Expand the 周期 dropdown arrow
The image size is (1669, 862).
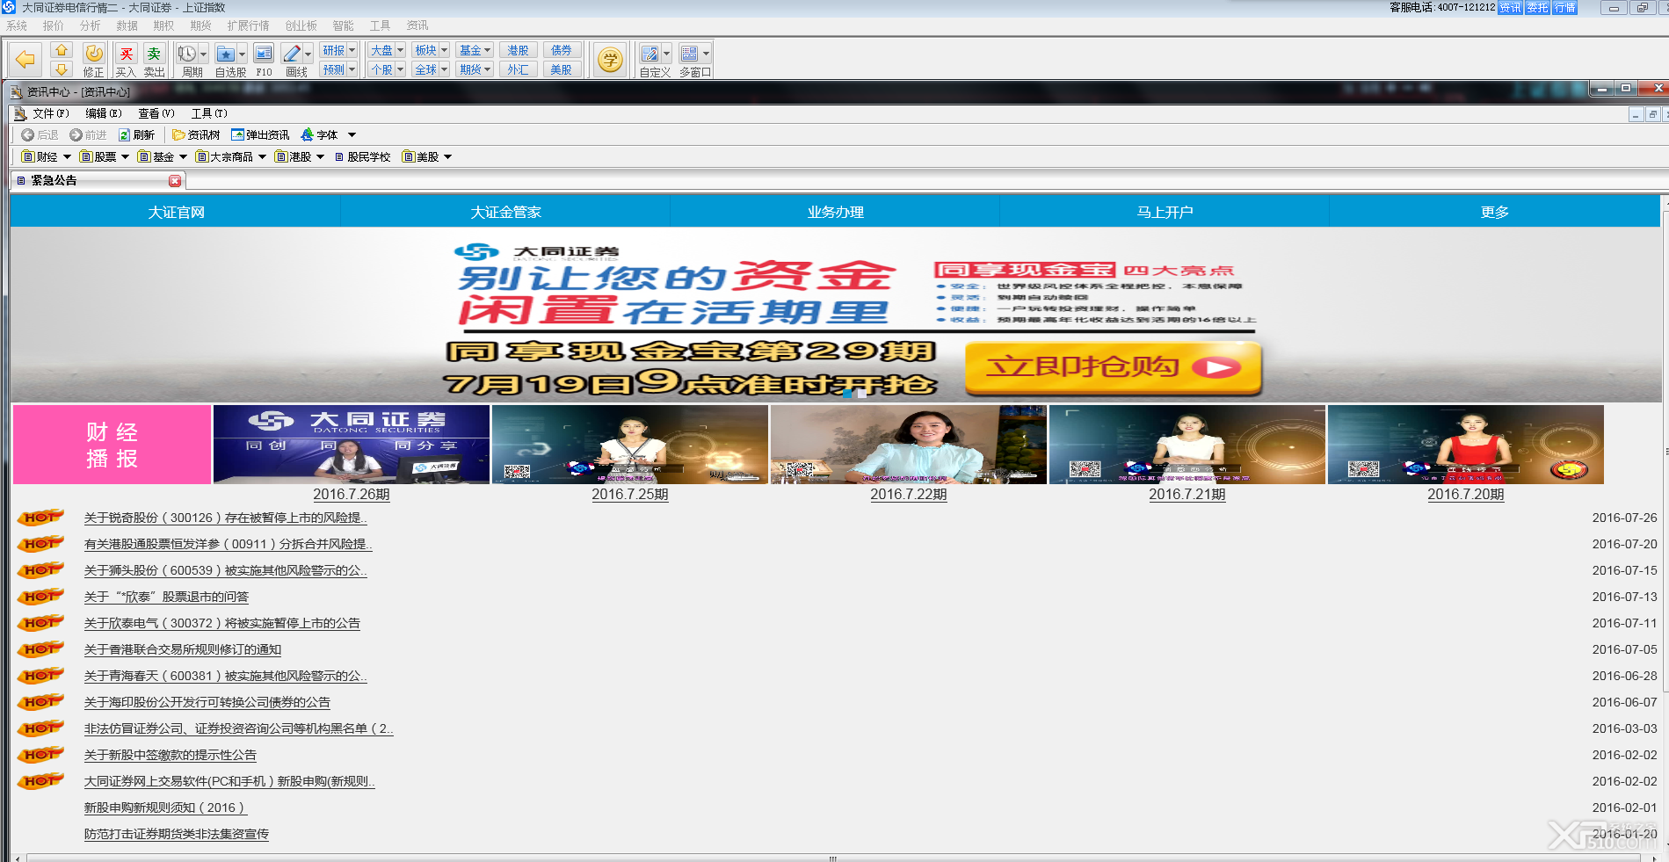click(203, 54)
